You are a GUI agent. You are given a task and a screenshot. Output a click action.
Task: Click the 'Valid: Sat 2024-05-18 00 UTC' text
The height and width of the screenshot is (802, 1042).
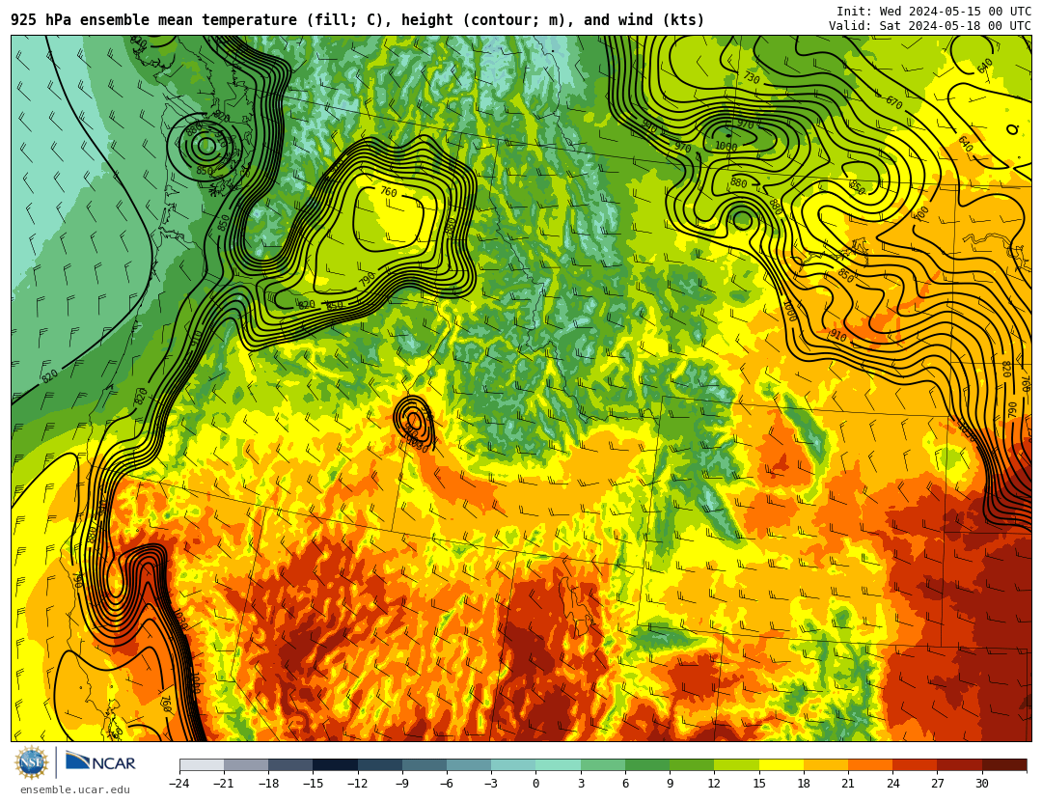click(930, 26)
